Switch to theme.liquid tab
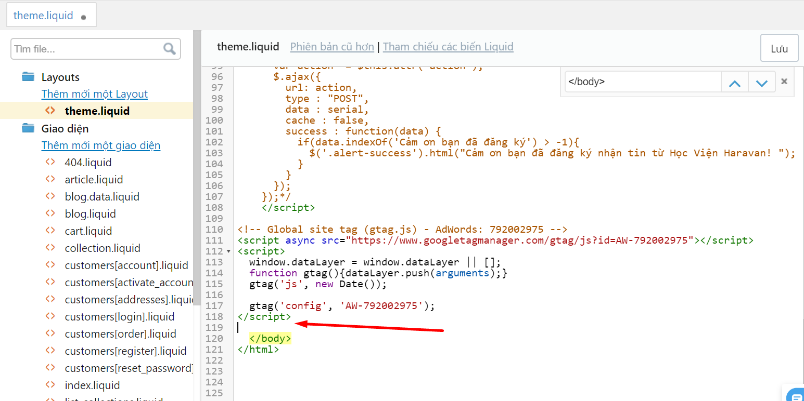The image size is (804, 401). tap(43, 16)
